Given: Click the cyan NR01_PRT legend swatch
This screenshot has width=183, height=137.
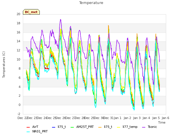Looking at the screenshot, I should coord(28,132).
